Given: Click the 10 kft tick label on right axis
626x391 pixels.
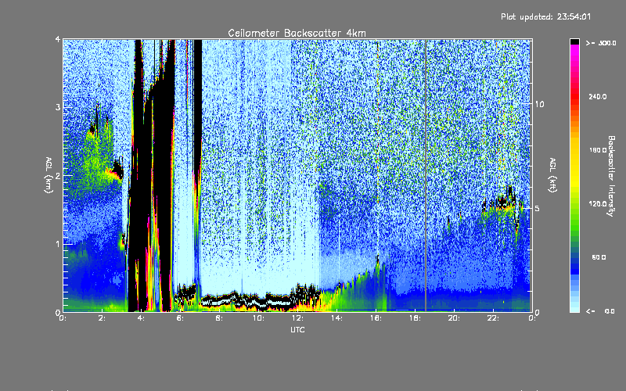Looking at the screenshot, I should [539, 104].
